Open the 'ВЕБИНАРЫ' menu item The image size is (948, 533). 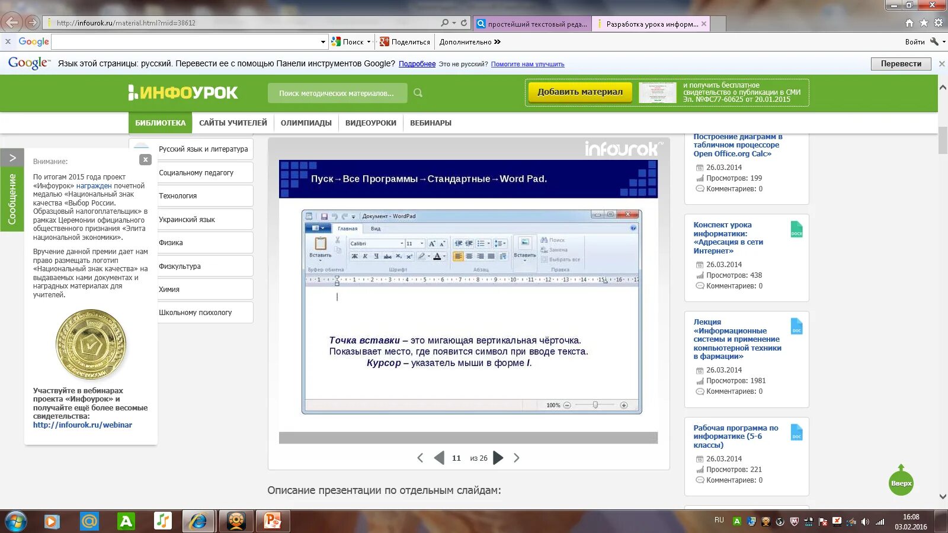pyautogui.click(x=431, y=123)
